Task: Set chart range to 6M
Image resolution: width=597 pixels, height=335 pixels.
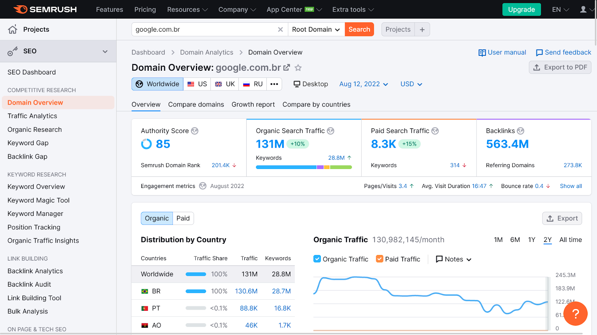Action: coord(515,240)
